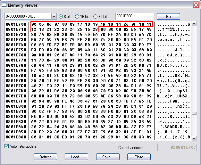Image resolution: width=201 pixels, height=165 pixels.
Task: Click the address input field
Action: (x=135, y=16)
